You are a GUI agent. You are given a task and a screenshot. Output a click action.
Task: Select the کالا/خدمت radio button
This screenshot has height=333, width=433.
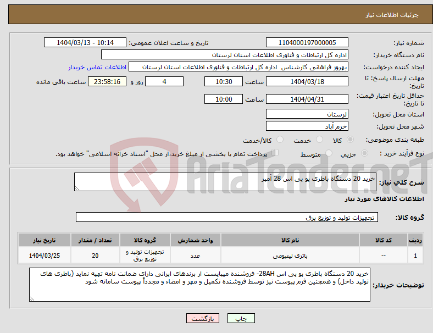click(x=280, y=140)
